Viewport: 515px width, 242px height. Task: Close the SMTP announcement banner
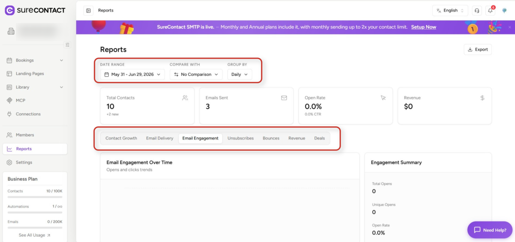510,27
